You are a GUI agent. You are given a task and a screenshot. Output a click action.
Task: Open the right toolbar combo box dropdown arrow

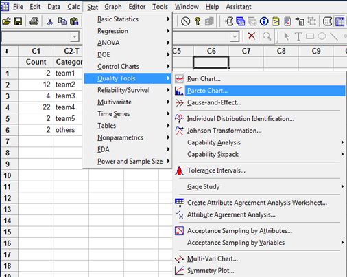pos(235,36)
